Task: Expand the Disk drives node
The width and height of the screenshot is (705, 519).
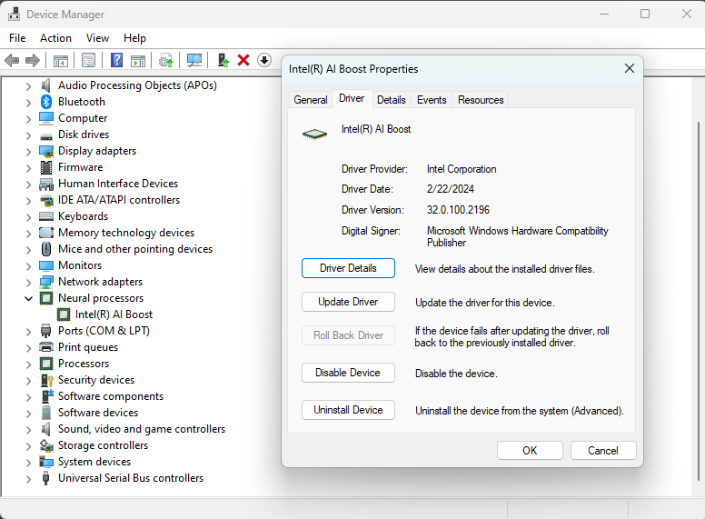Action: pyautogui.click(x=29, y=135)
